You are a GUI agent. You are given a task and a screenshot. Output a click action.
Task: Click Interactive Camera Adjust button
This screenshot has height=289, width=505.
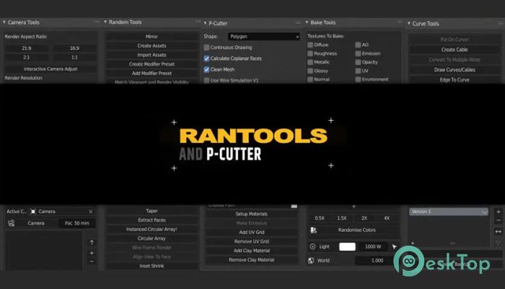point(50,69)
